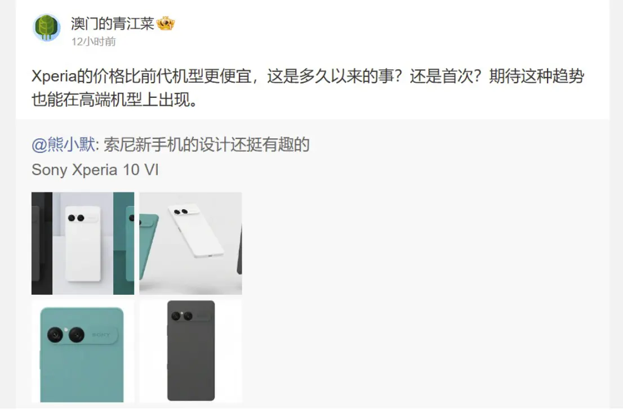
Task: Click the SONY logo on teal phone
Action: coord(101,335)
